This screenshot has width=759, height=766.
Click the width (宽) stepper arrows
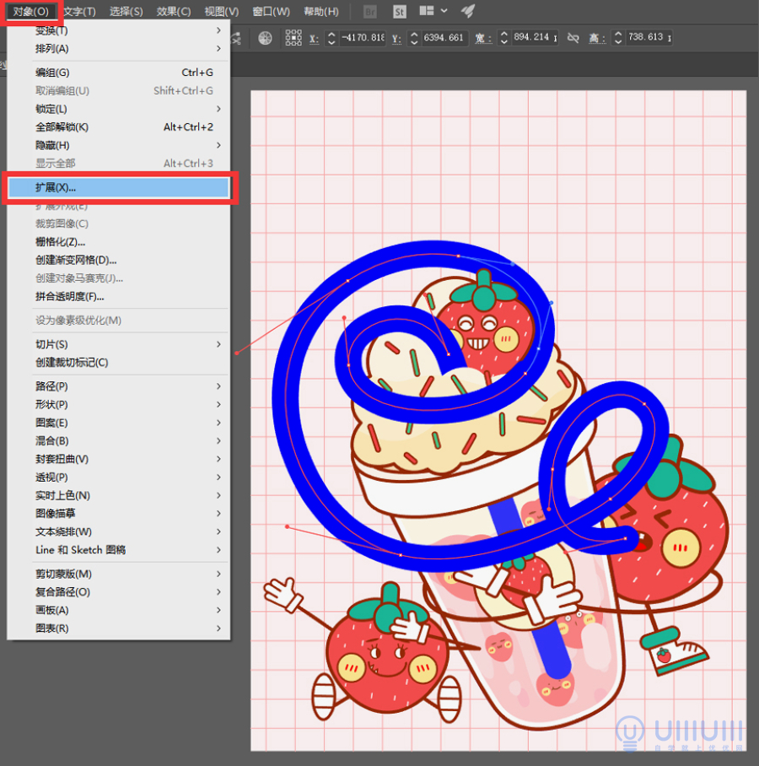point(504,38)
